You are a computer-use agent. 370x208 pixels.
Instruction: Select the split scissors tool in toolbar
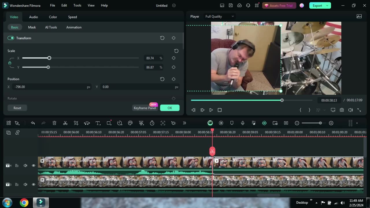(x=65, y=123)
